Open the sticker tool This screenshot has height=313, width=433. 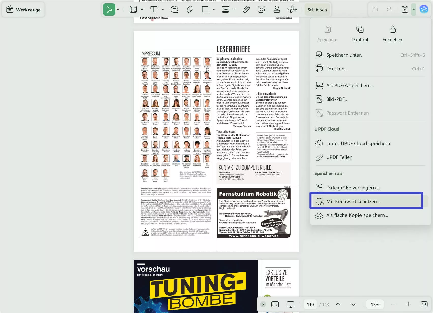point(261,10)
